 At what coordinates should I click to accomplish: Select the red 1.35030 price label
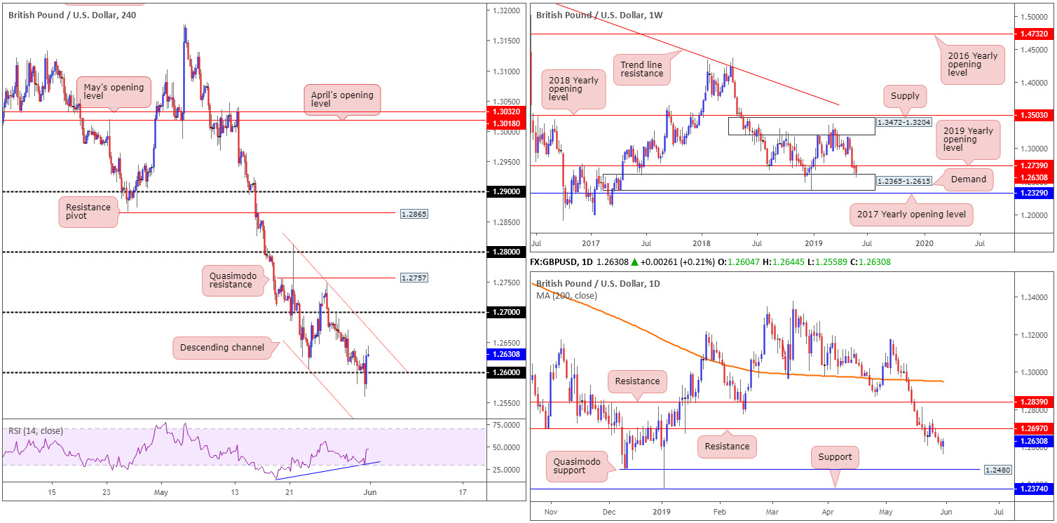click(1035, 116)
